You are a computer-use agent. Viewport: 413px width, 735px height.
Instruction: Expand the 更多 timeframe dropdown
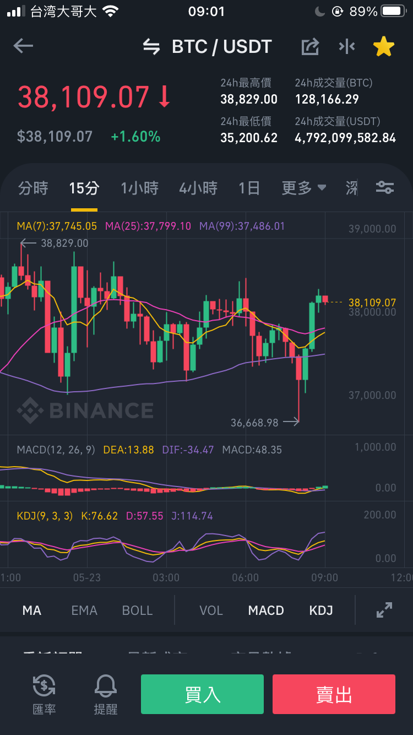304,188
